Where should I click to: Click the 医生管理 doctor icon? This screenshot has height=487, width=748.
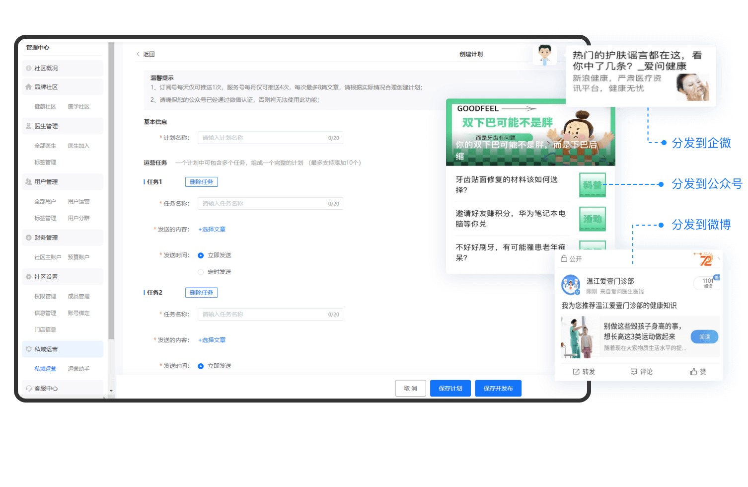29,126
